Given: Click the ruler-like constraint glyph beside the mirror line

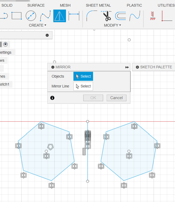Looking at the screenshot, I should (x=84, y=151).
